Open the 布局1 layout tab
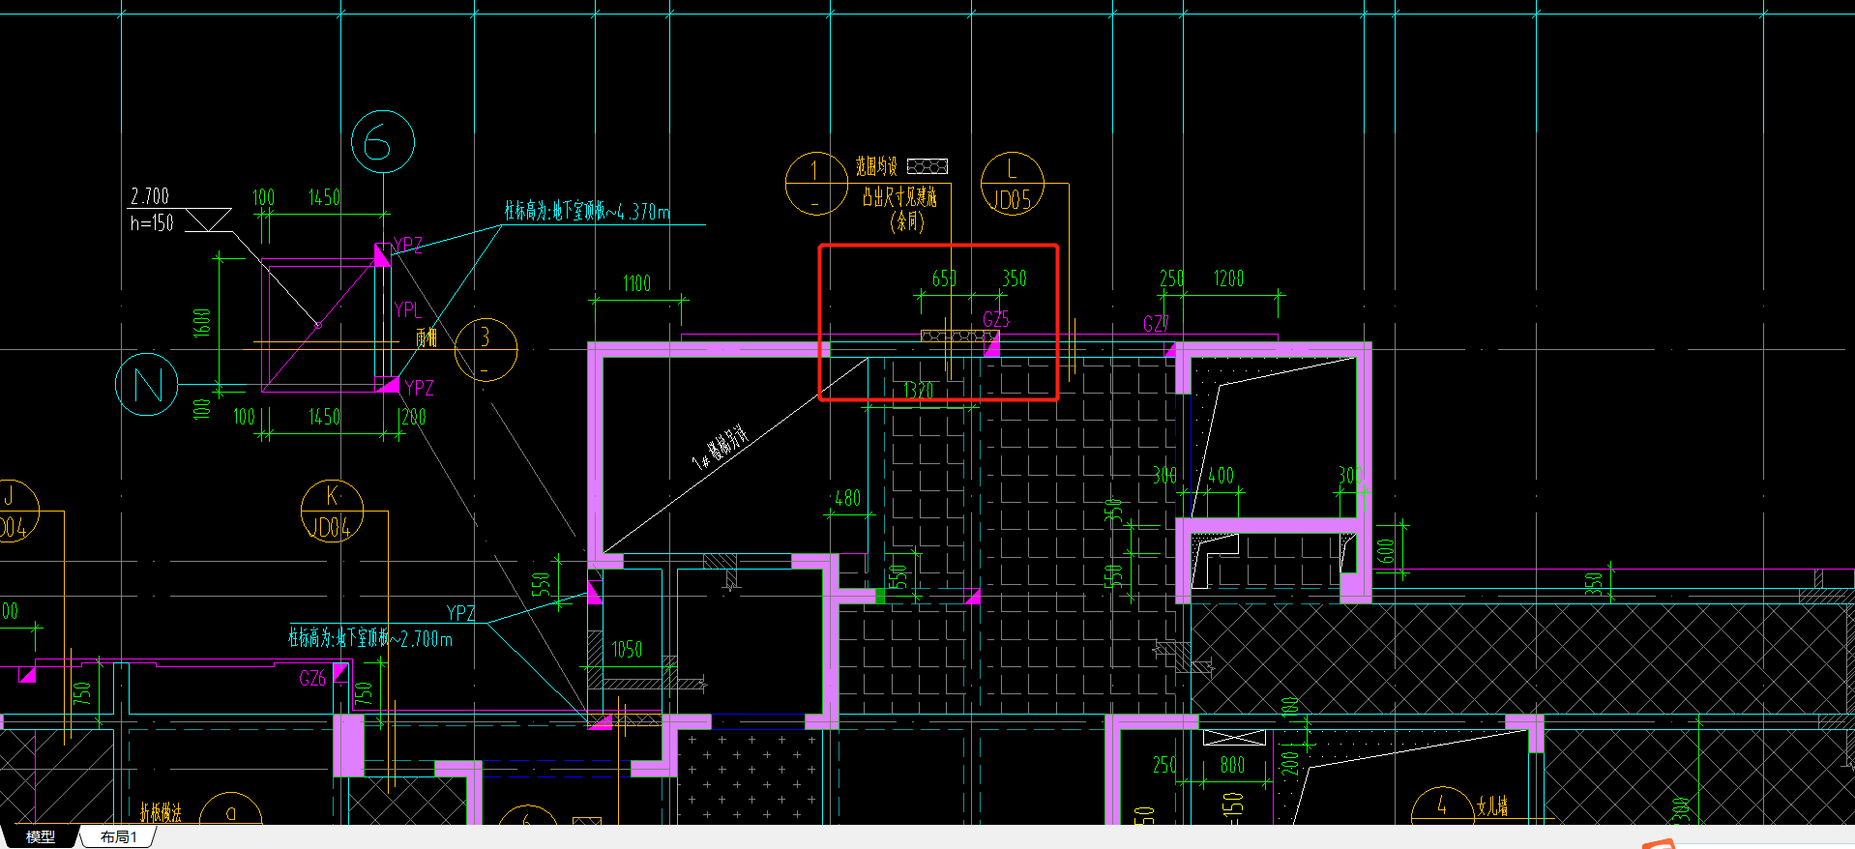 (119, 836)
